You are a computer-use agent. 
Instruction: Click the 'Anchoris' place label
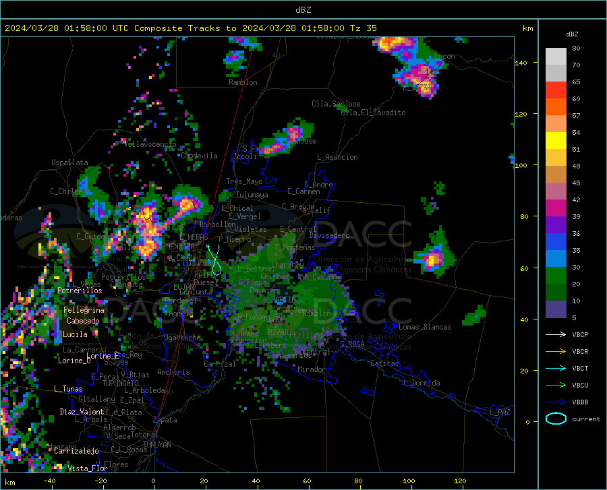173,373
